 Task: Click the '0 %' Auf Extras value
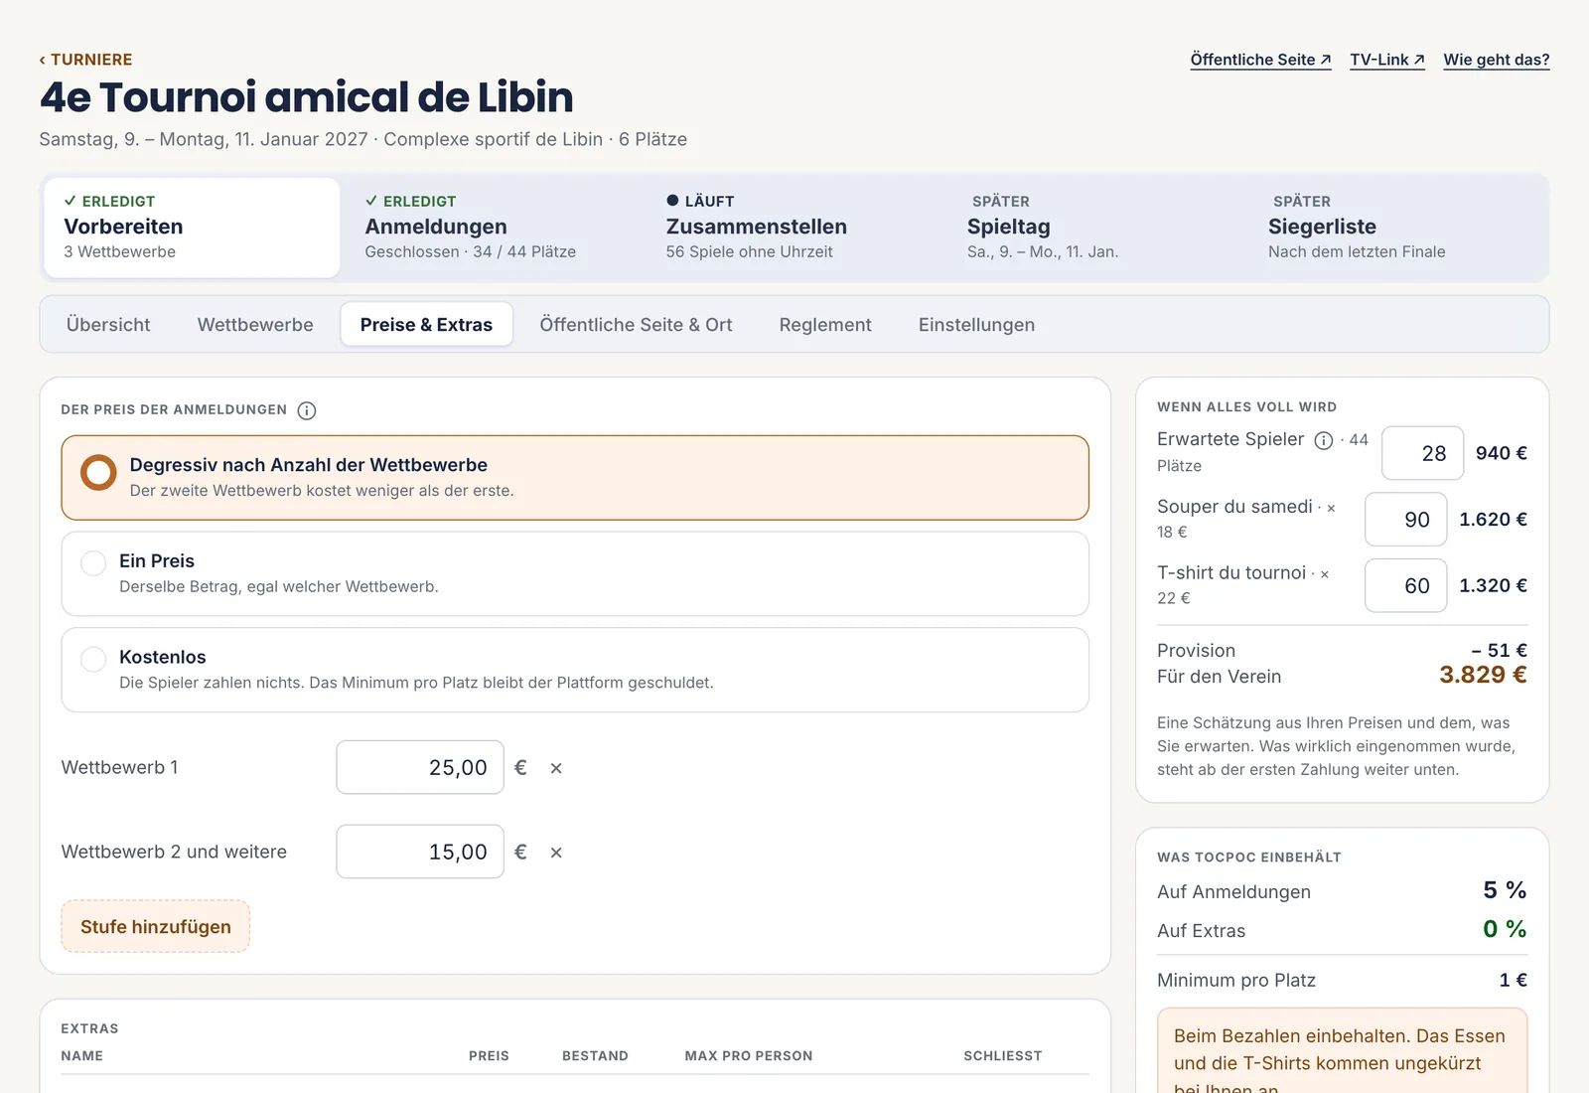point(1505,929)
